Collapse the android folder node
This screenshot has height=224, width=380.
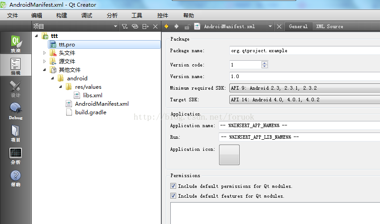[x=52, y=78]
